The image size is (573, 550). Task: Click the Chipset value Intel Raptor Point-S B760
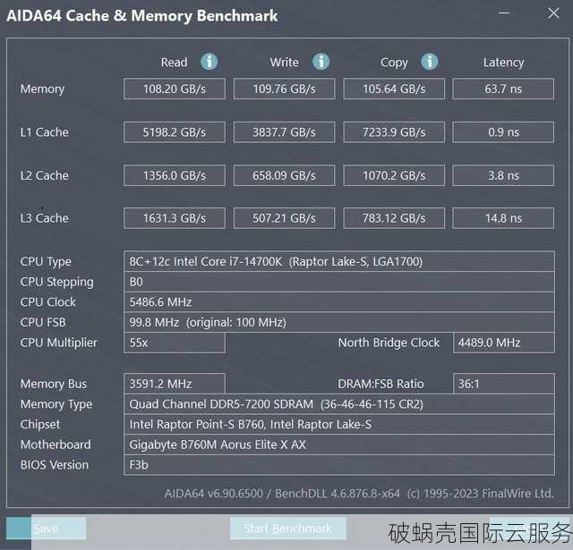[x=339, y=424]
